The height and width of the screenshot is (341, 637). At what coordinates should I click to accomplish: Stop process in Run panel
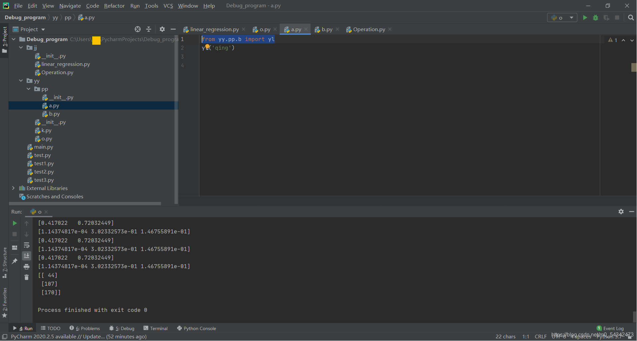15,234
